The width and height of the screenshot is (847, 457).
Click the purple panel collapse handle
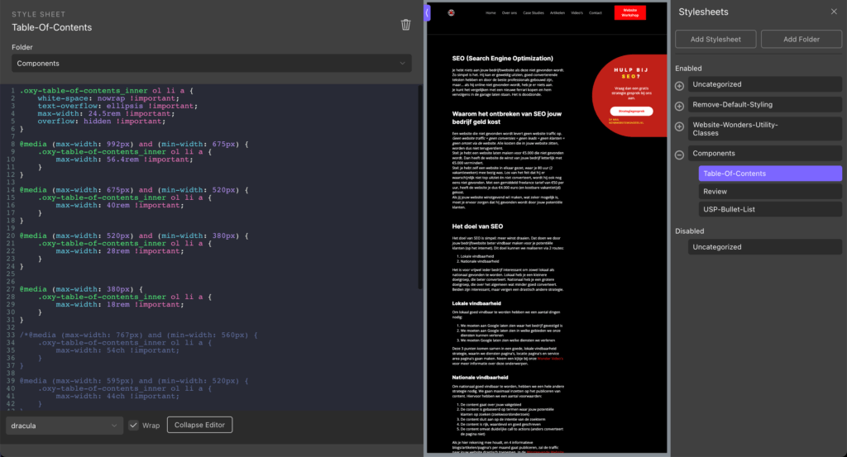coord(427,12)
